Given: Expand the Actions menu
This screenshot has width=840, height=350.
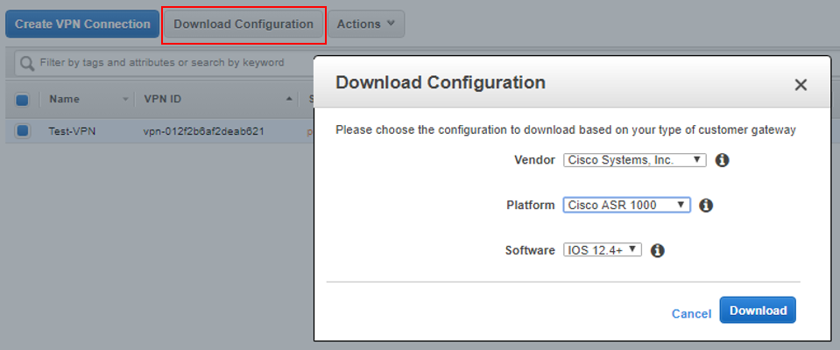Looking at the screenshot, I should pyautogui.click(x=366, y=24).
